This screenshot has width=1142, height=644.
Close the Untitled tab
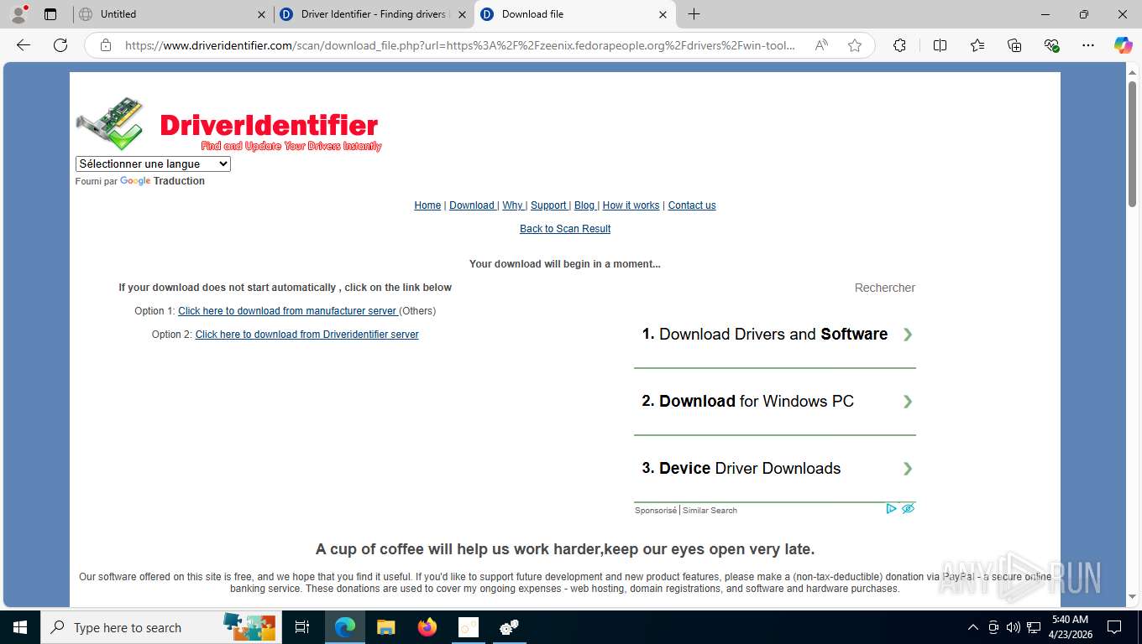tap(261, 14)
